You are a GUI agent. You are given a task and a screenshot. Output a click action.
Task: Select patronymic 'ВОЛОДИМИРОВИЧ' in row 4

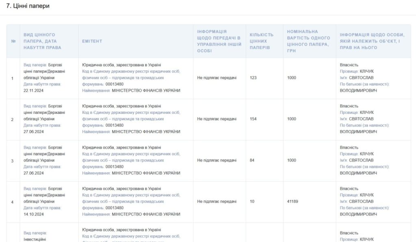point(358,214)
